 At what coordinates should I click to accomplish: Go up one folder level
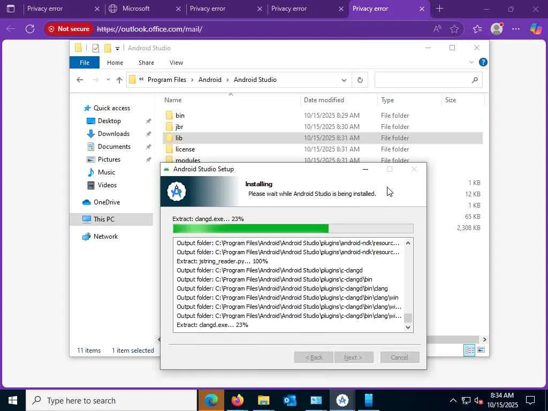119,80
